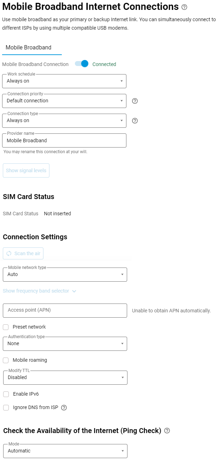
Task: Click help icon next to Connection type
Action: pyautogui.click(x=135, y=121)
